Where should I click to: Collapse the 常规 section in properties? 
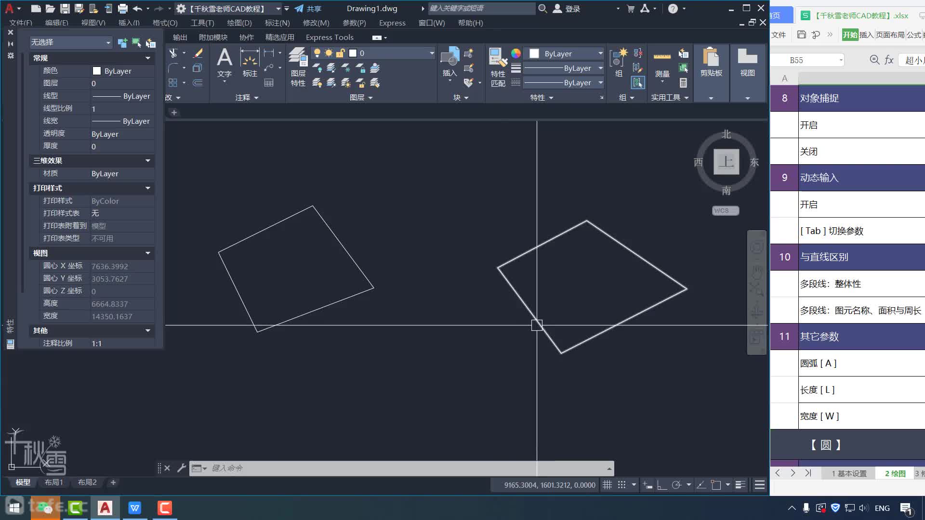pyautogui.click(x=147, y=58)
